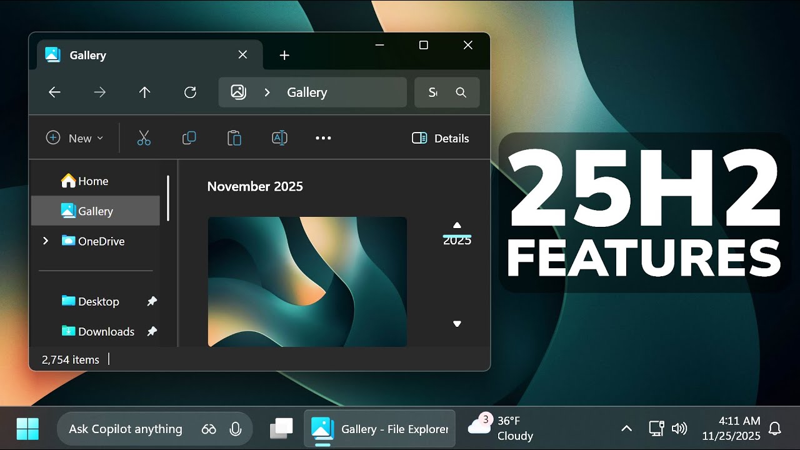This screenshot has width=800, height=450.
Task: Select Gallery in the navigation pane
Action: click(x=96, y=211)
